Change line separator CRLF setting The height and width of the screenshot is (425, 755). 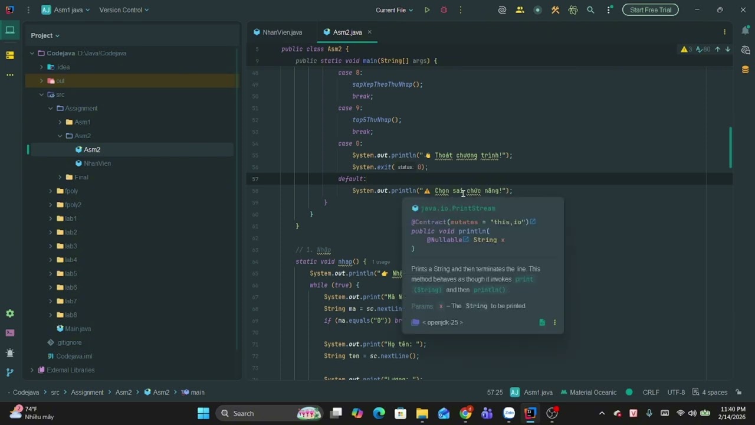pyautogui.click(x=651, y=393)
